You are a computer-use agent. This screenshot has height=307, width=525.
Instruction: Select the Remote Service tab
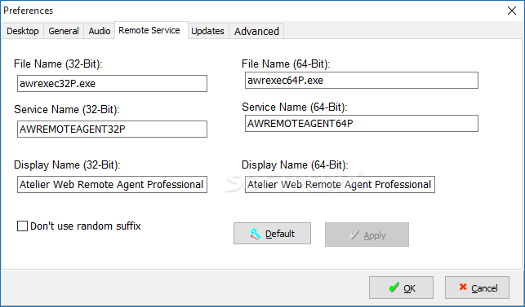pyautogui.click(x=149, y=30)
